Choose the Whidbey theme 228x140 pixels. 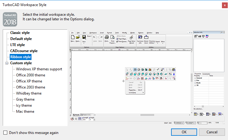click(x=29, y=93)
